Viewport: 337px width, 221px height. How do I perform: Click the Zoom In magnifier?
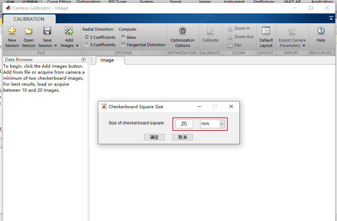[x=230, y=28]
